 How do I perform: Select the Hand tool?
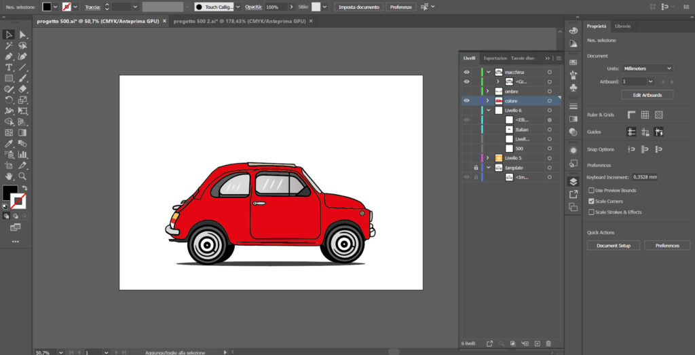click(8, 176)
